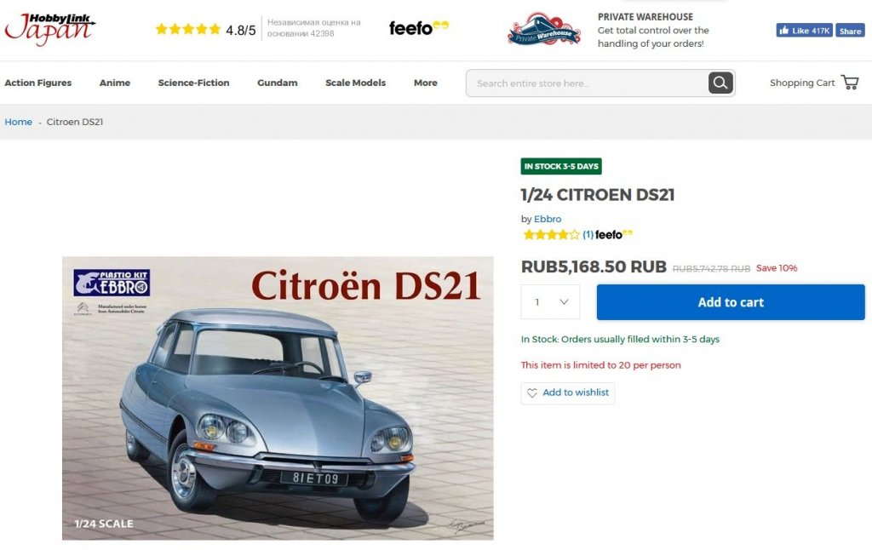This screenshot has height=550, width=872.
Task: Open the quantity dropdown selector
Action: (x=550, y=302)
